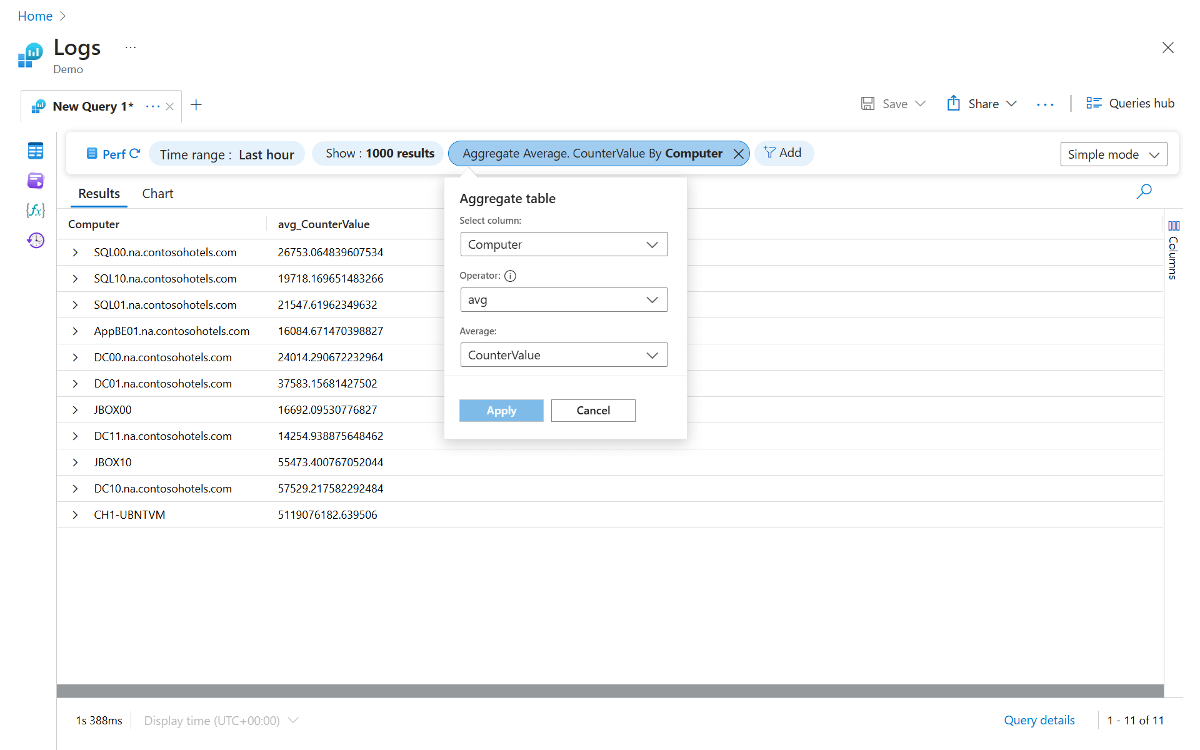This screenshot has width=1200, height=750.
Task: Open the Operator avg dropdown
Action: click(564, 300)
